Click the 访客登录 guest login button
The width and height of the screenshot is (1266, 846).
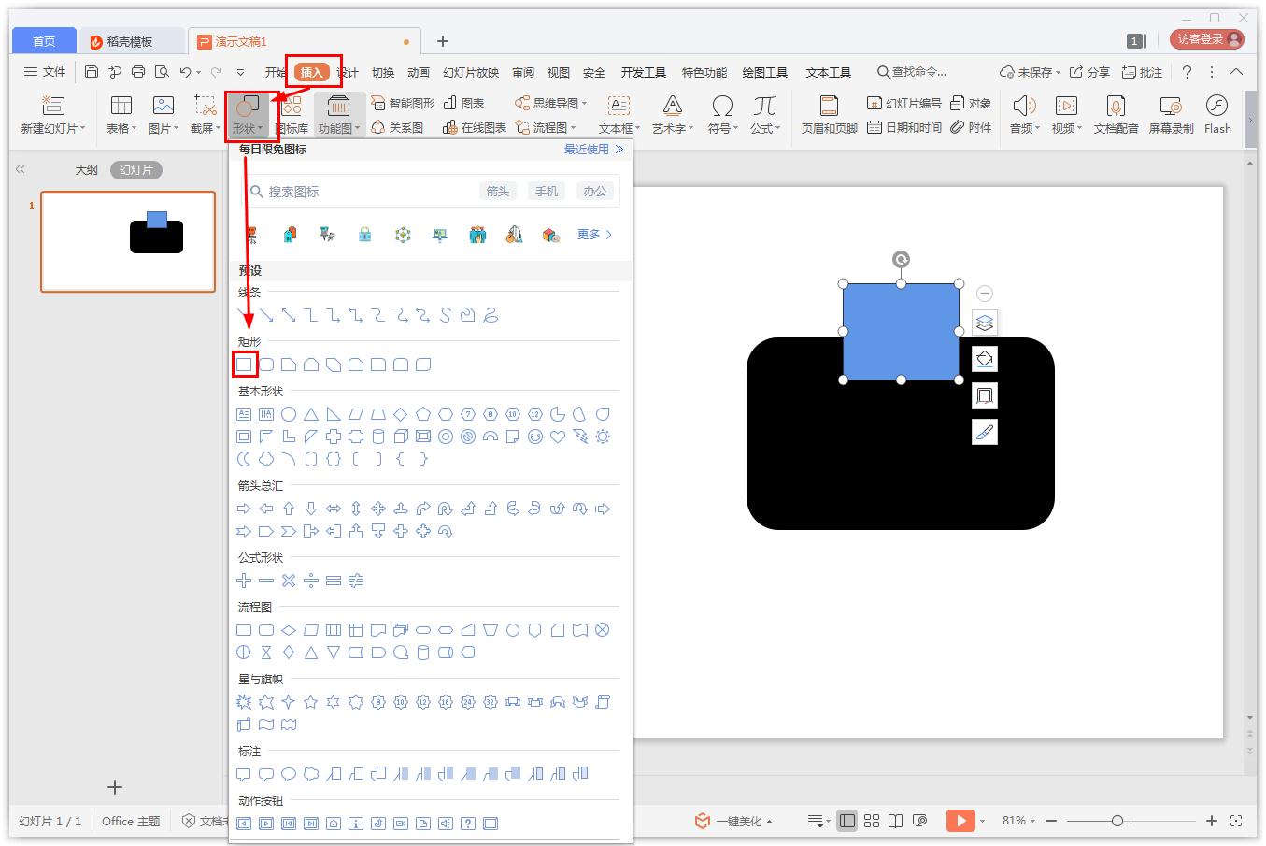pyautogui.click(x=1207, y=39)
